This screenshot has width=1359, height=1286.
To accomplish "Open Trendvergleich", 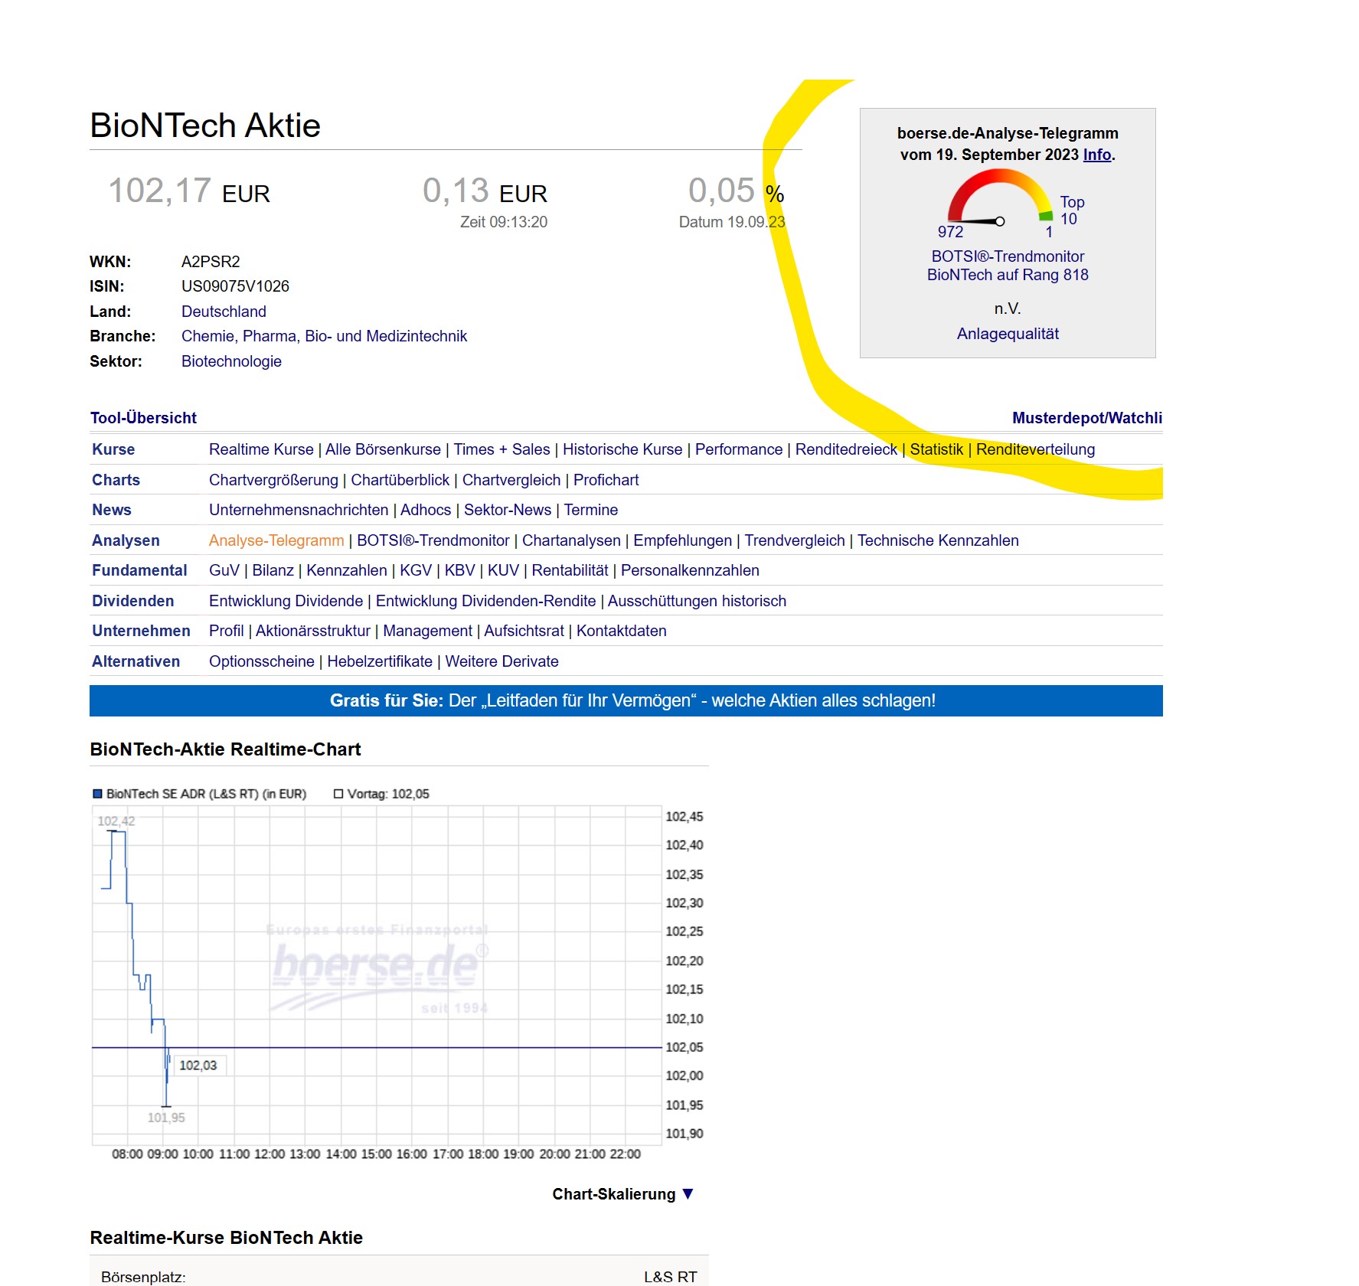I will coord(795,540).
